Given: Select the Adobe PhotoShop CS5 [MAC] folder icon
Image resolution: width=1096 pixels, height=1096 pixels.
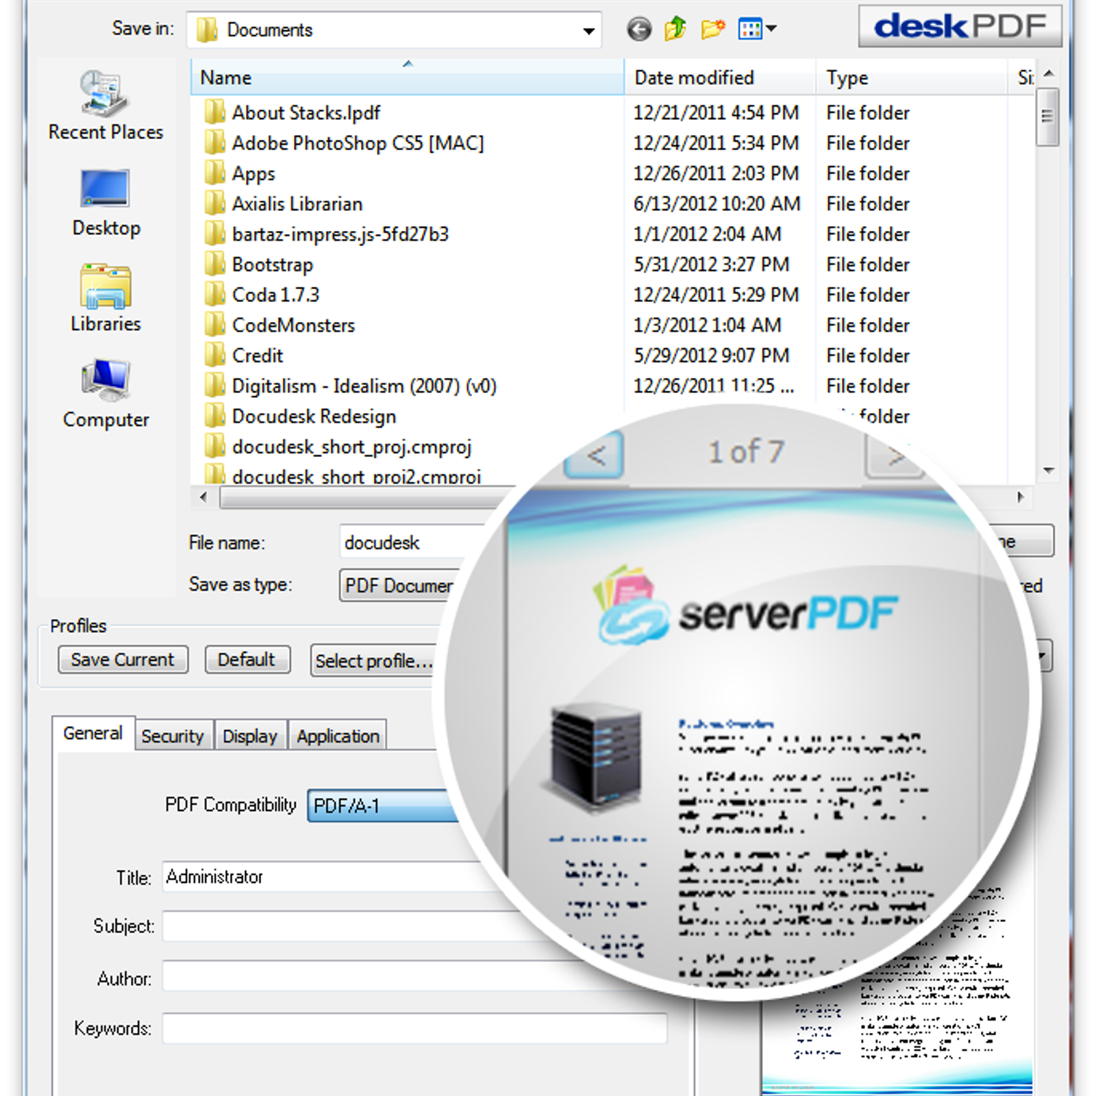Looking at the screenshot, I should click(x=214, y=142).
